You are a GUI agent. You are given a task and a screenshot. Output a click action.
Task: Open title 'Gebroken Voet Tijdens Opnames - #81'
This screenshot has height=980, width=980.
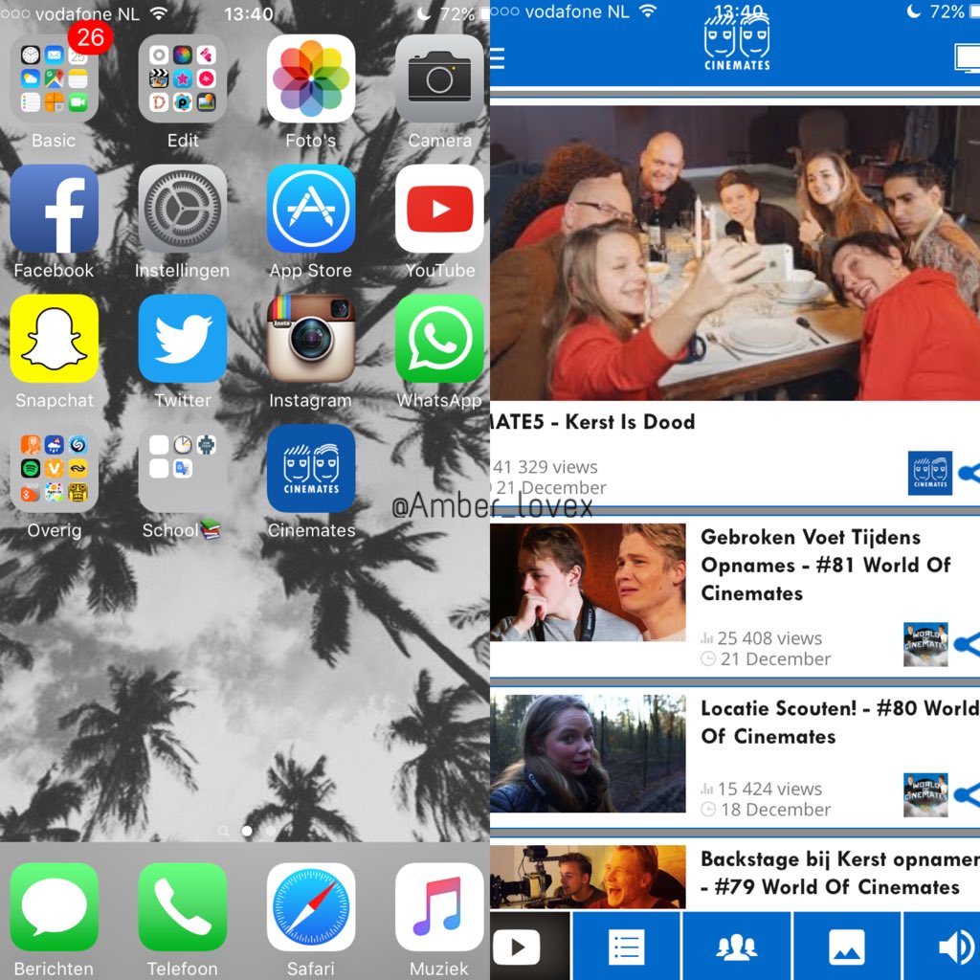click(x=826, y=565)
